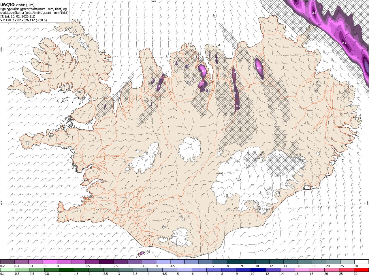This screenshot has width=369, height=276.
Task: Click the dark green 1–1.5 swatch in green scale
Action: coord(66,270)
